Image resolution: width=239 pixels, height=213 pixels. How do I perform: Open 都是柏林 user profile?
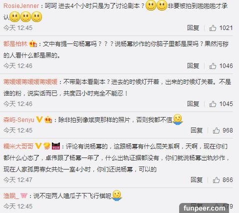pos(15,44)
